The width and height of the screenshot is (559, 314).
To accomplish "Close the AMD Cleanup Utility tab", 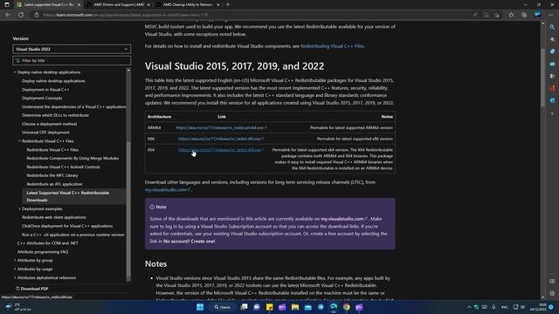I will tap(218, 4).
